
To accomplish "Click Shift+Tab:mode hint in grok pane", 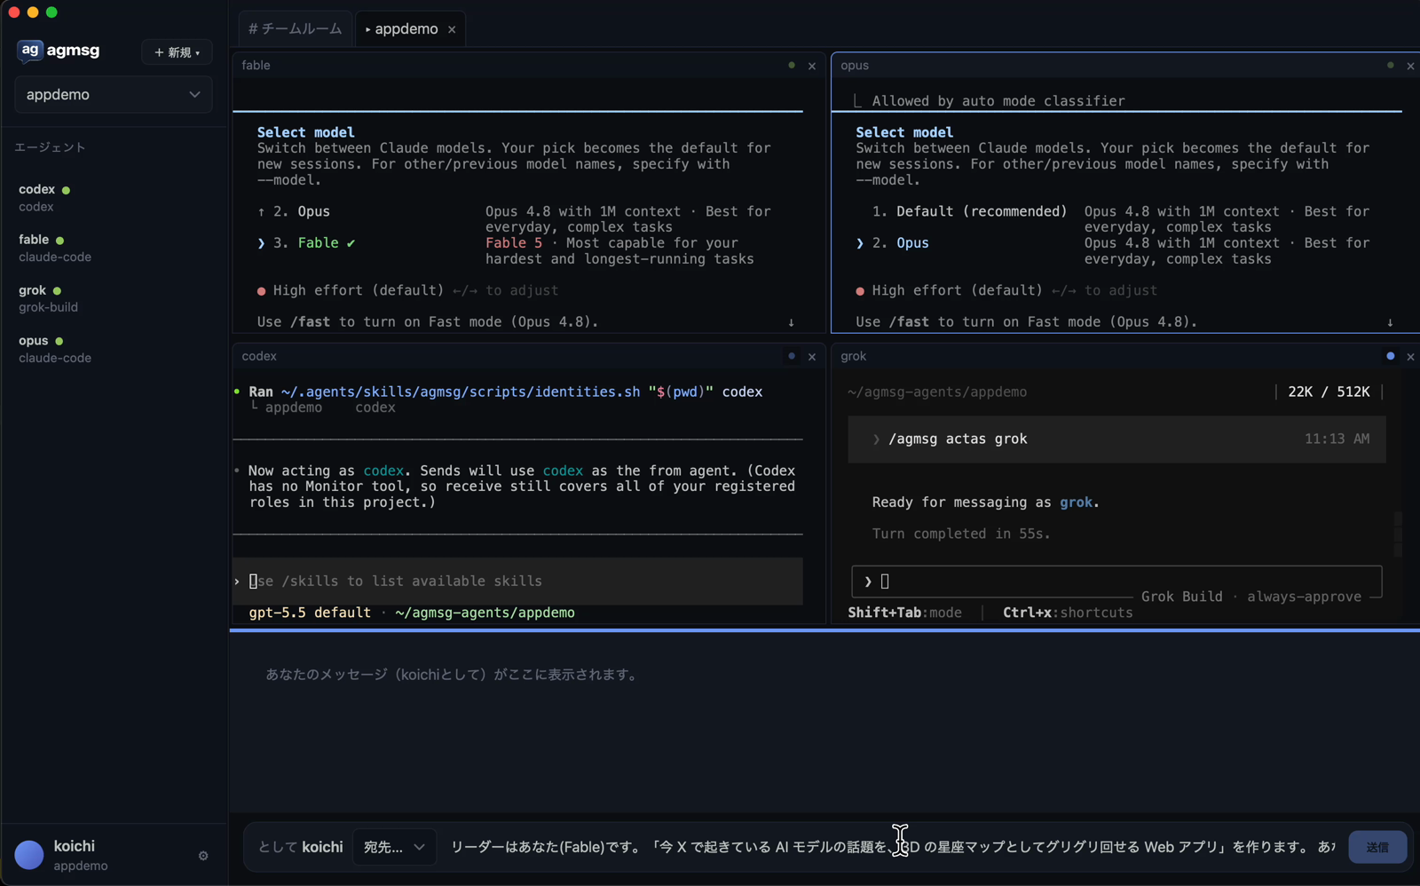I will coord(904,613).
